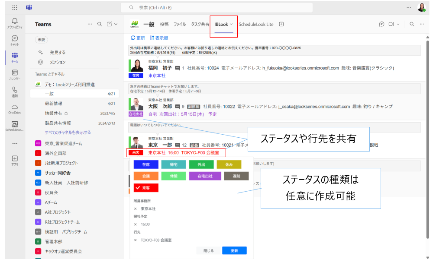Open Chat in the left rail
433x259 pixels.
click(15, 40)
